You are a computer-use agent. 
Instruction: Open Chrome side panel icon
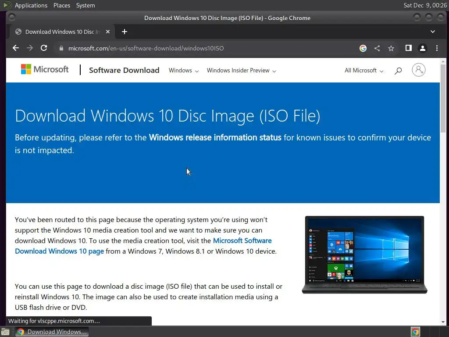409,48
